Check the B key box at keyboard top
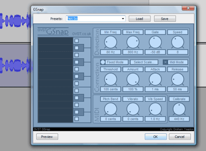The image size is (206, 151). tap(77, 41)
